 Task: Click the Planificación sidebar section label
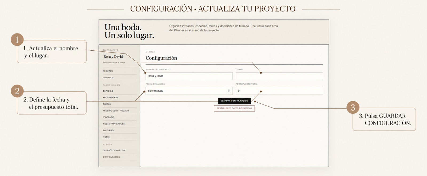coord(111,85)
